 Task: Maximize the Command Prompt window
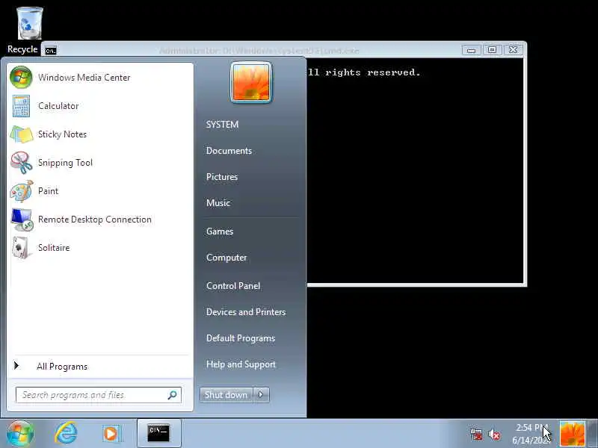point(493,50)
